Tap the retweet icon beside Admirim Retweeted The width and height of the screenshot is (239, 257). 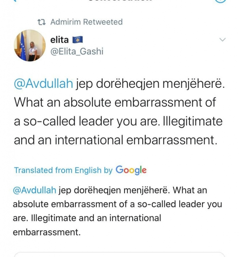pos(41,22)
